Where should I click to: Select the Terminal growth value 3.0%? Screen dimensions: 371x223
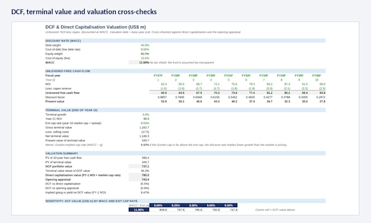(146, 114)
